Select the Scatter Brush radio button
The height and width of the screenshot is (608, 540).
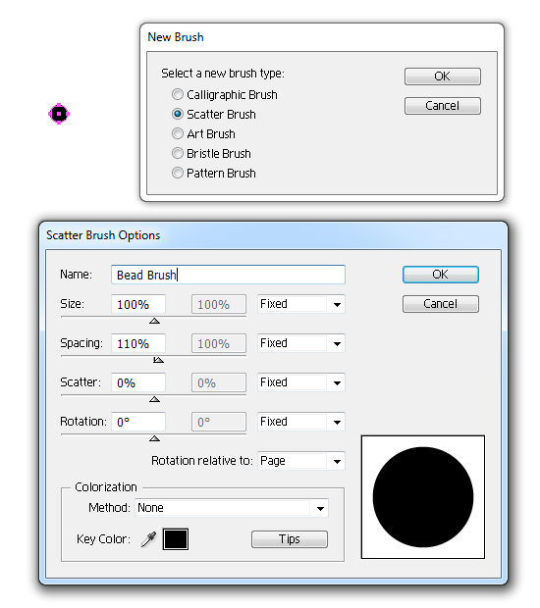tap(178, 114)
